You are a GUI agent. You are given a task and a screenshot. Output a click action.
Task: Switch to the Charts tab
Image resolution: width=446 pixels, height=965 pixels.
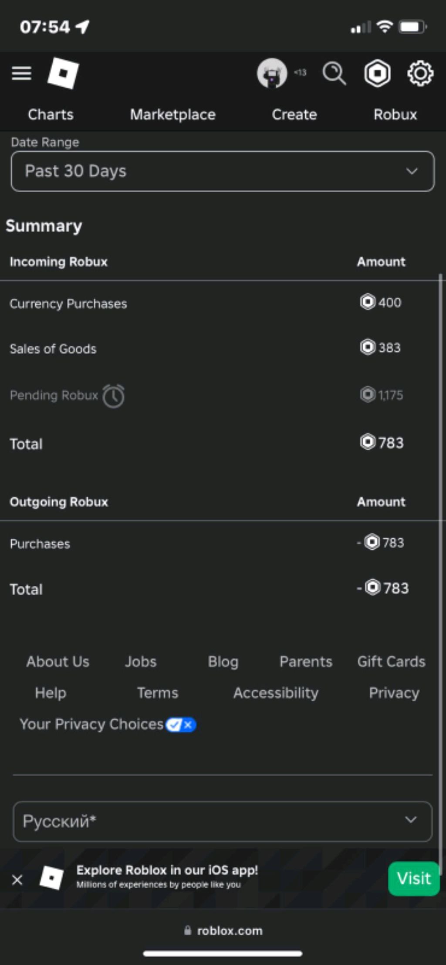click(x=51, y=115)
